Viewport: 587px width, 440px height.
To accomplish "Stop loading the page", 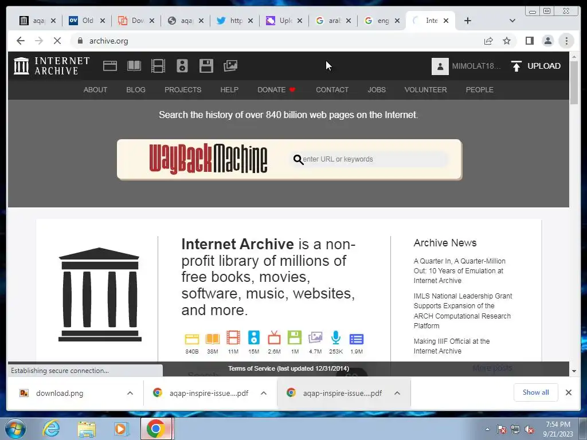I will [57, 41].
